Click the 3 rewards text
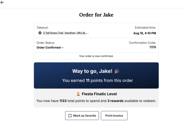Image resolution: width=185 pixels, height=123 pixels. (115, 101)
